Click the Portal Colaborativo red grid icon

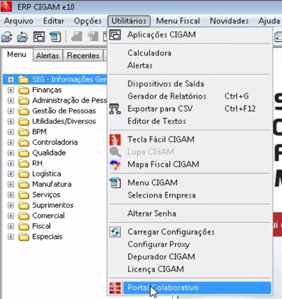pos(115,288)
